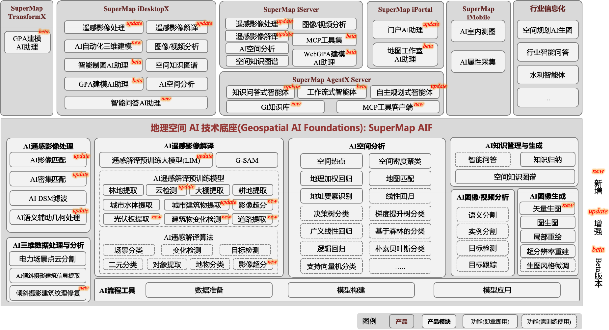609x330 pixels.
Task: Select the 光伏板提取 model box
Action: coord(132,219)
